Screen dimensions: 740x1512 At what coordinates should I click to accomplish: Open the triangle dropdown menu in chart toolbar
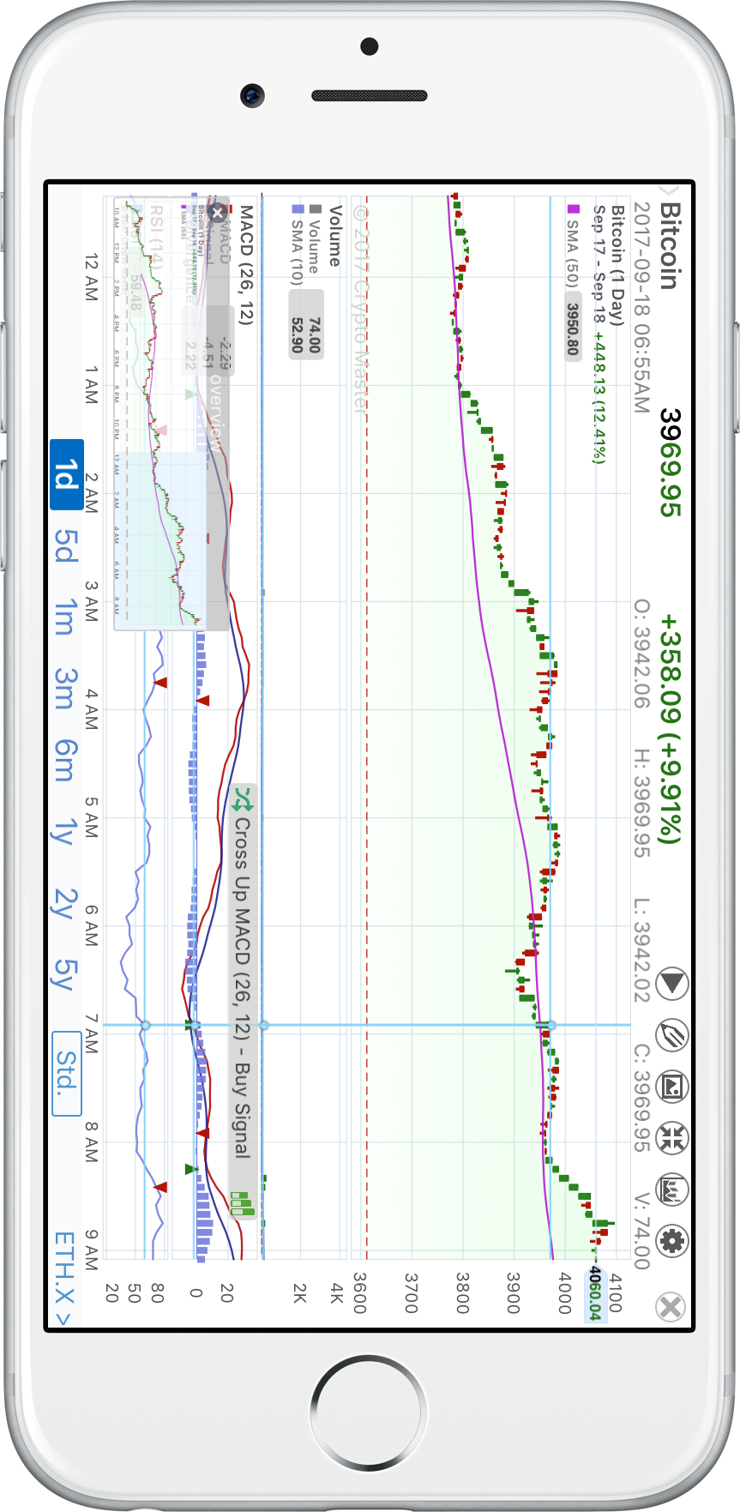671,984
